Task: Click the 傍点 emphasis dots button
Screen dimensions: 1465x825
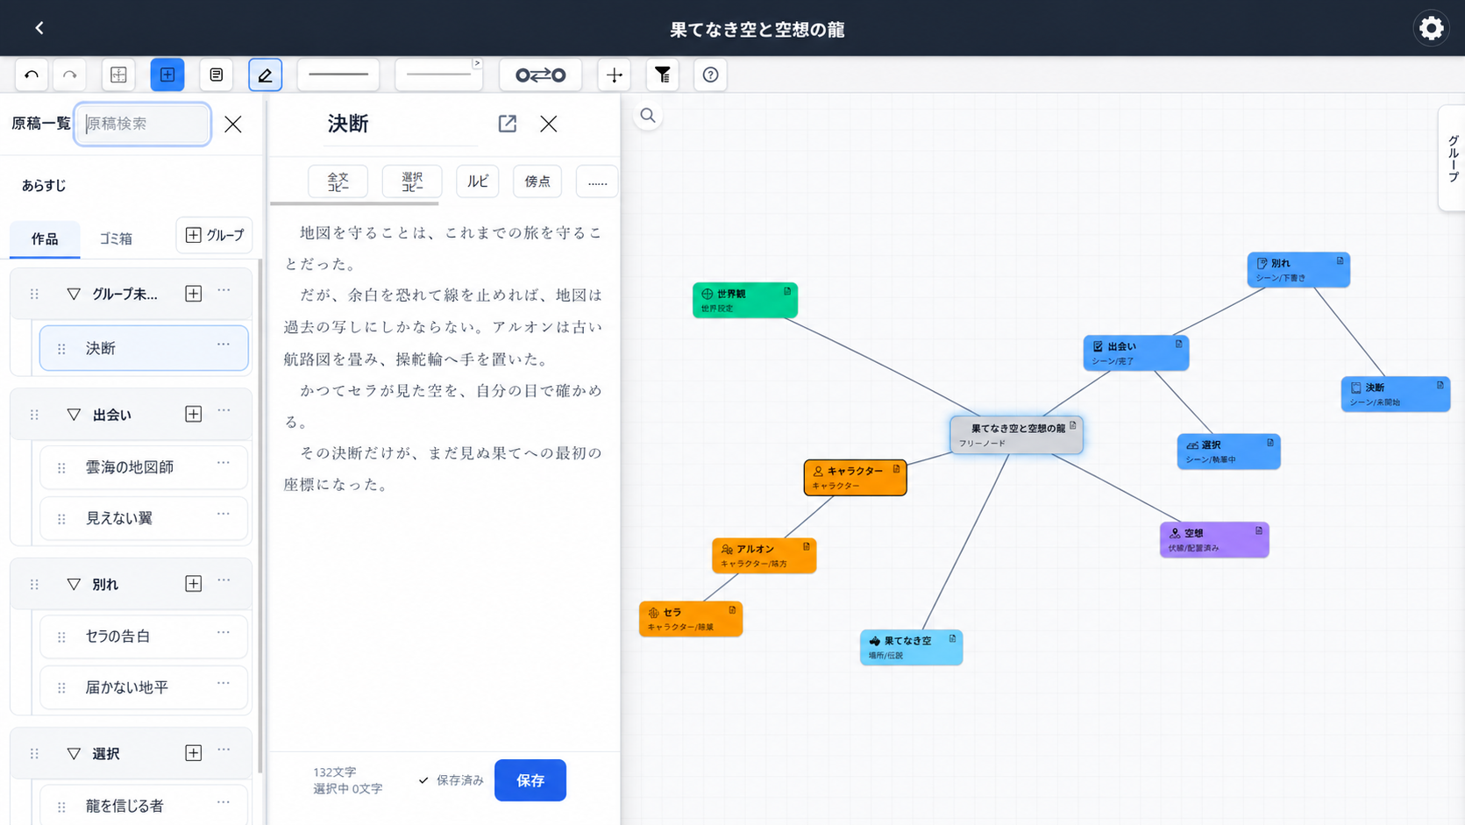Action: (x=537, y=181)
